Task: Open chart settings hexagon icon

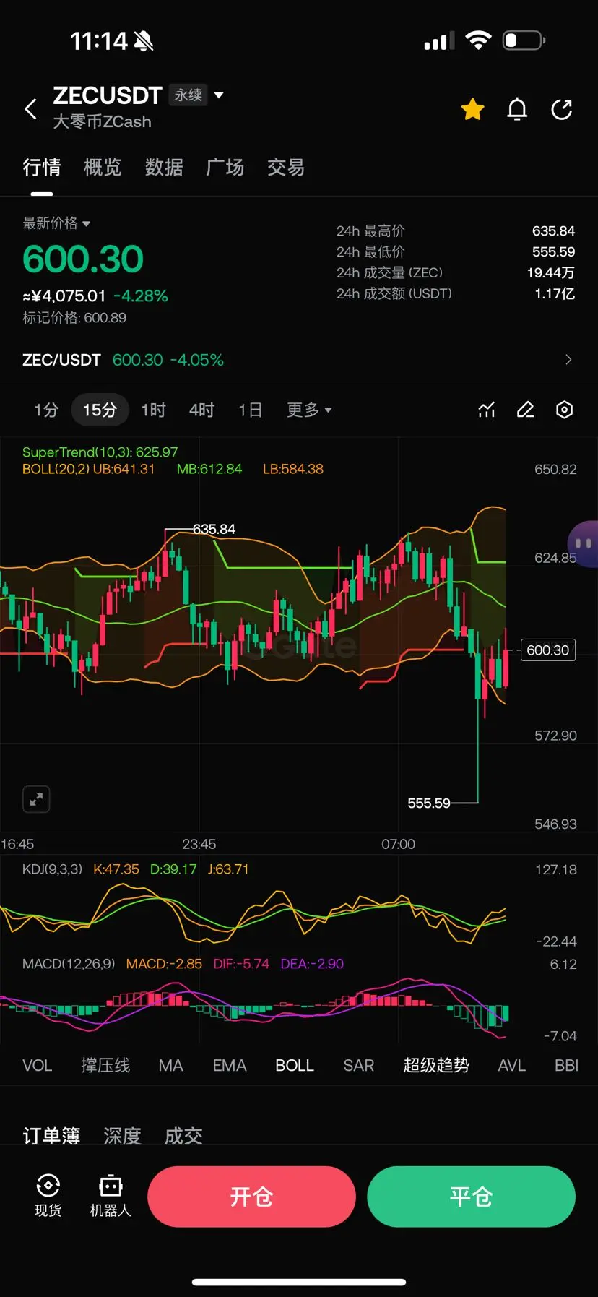Action: pyautogui.click(x=564, y=410)
